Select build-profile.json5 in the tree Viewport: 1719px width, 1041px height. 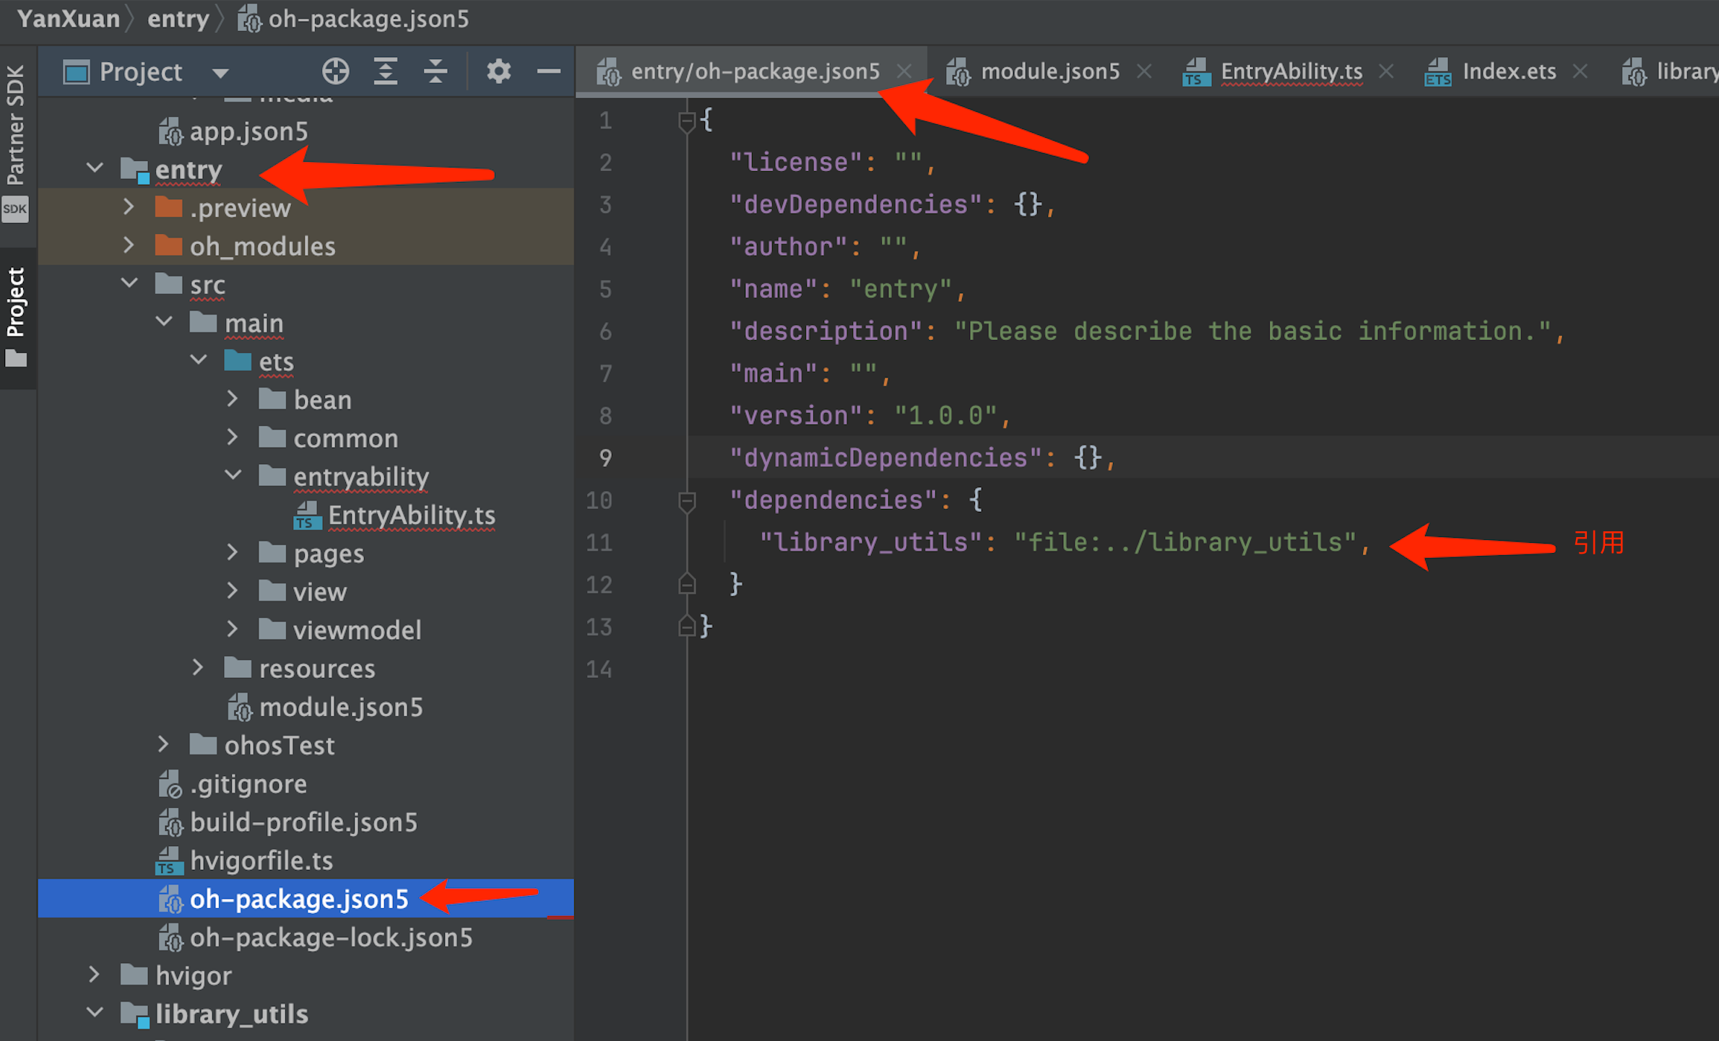(303, 822)
